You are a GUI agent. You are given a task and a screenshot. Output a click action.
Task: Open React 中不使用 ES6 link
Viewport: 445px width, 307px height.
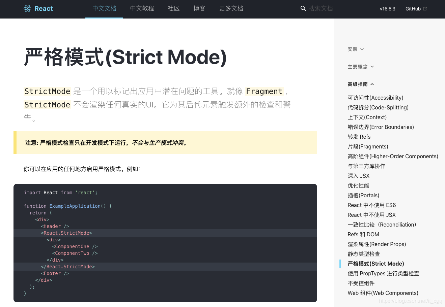pos(371,205)
